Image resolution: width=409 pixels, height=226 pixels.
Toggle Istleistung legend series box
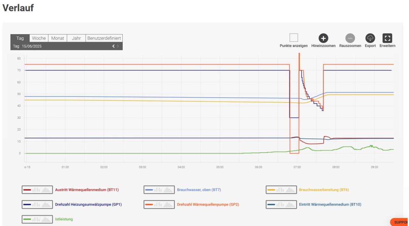click(37, 219)
